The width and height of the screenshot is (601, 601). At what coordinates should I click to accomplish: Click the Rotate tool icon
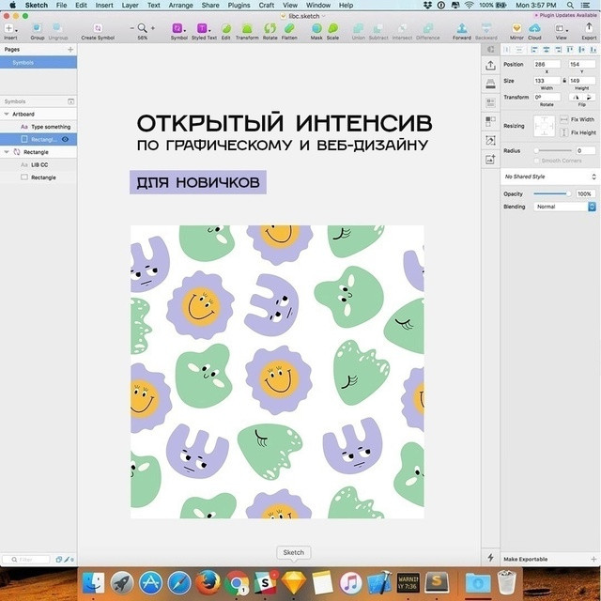270,29
